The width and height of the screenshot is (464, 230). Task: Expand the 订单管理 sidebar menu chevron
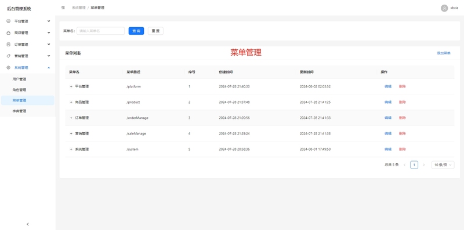point(49,45)
